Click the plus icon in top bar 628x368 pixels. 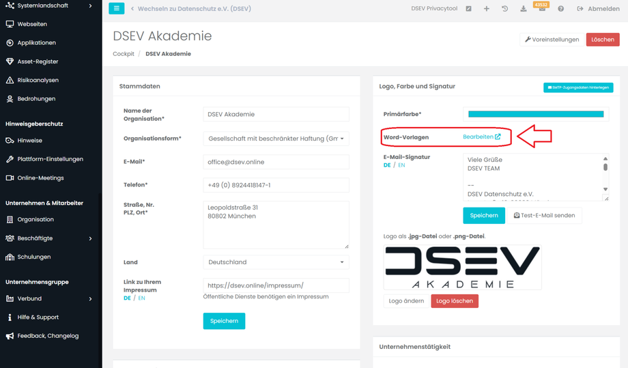click(487, 9)
